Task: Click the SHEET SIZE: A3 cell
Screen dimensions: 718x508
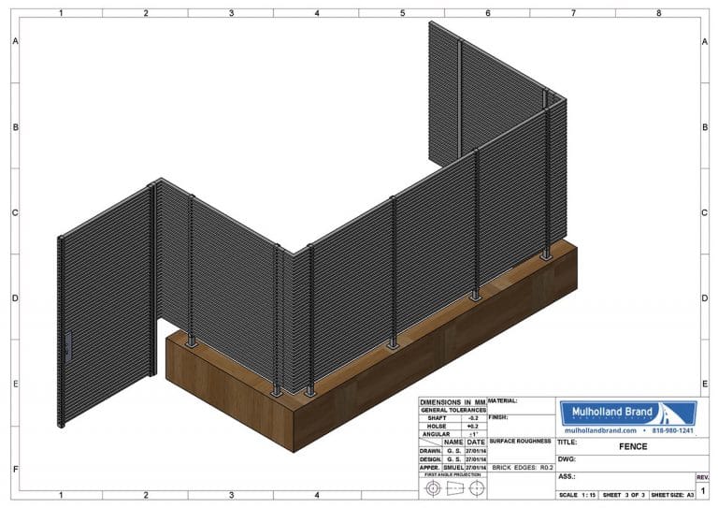Action: [x=672, y=495]
